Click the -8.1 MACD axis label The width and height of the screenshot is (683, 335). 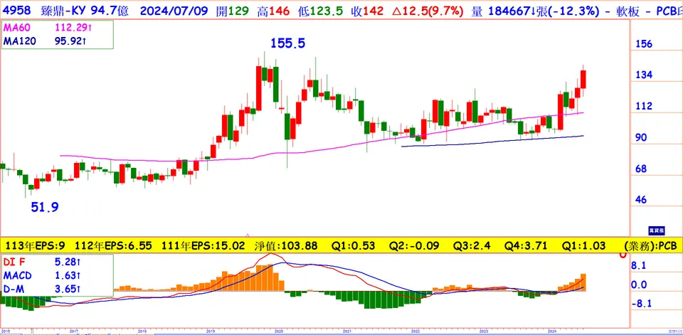(642, 304)
